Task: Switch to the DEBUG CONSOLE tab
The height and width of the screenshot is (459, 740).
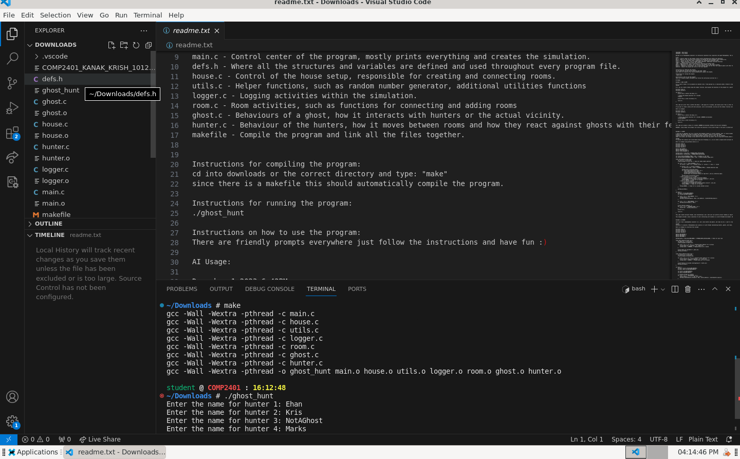Action: pyautogui.click(x=270, y=289)
